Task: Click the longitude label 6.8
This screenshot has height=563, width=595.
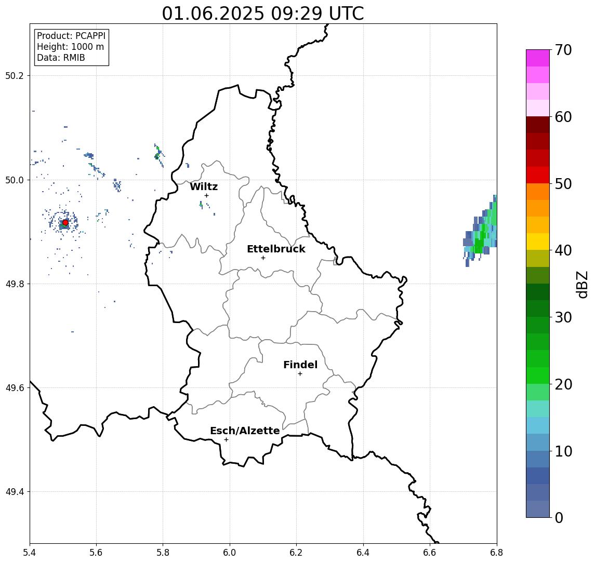Action: pos(497,553)
